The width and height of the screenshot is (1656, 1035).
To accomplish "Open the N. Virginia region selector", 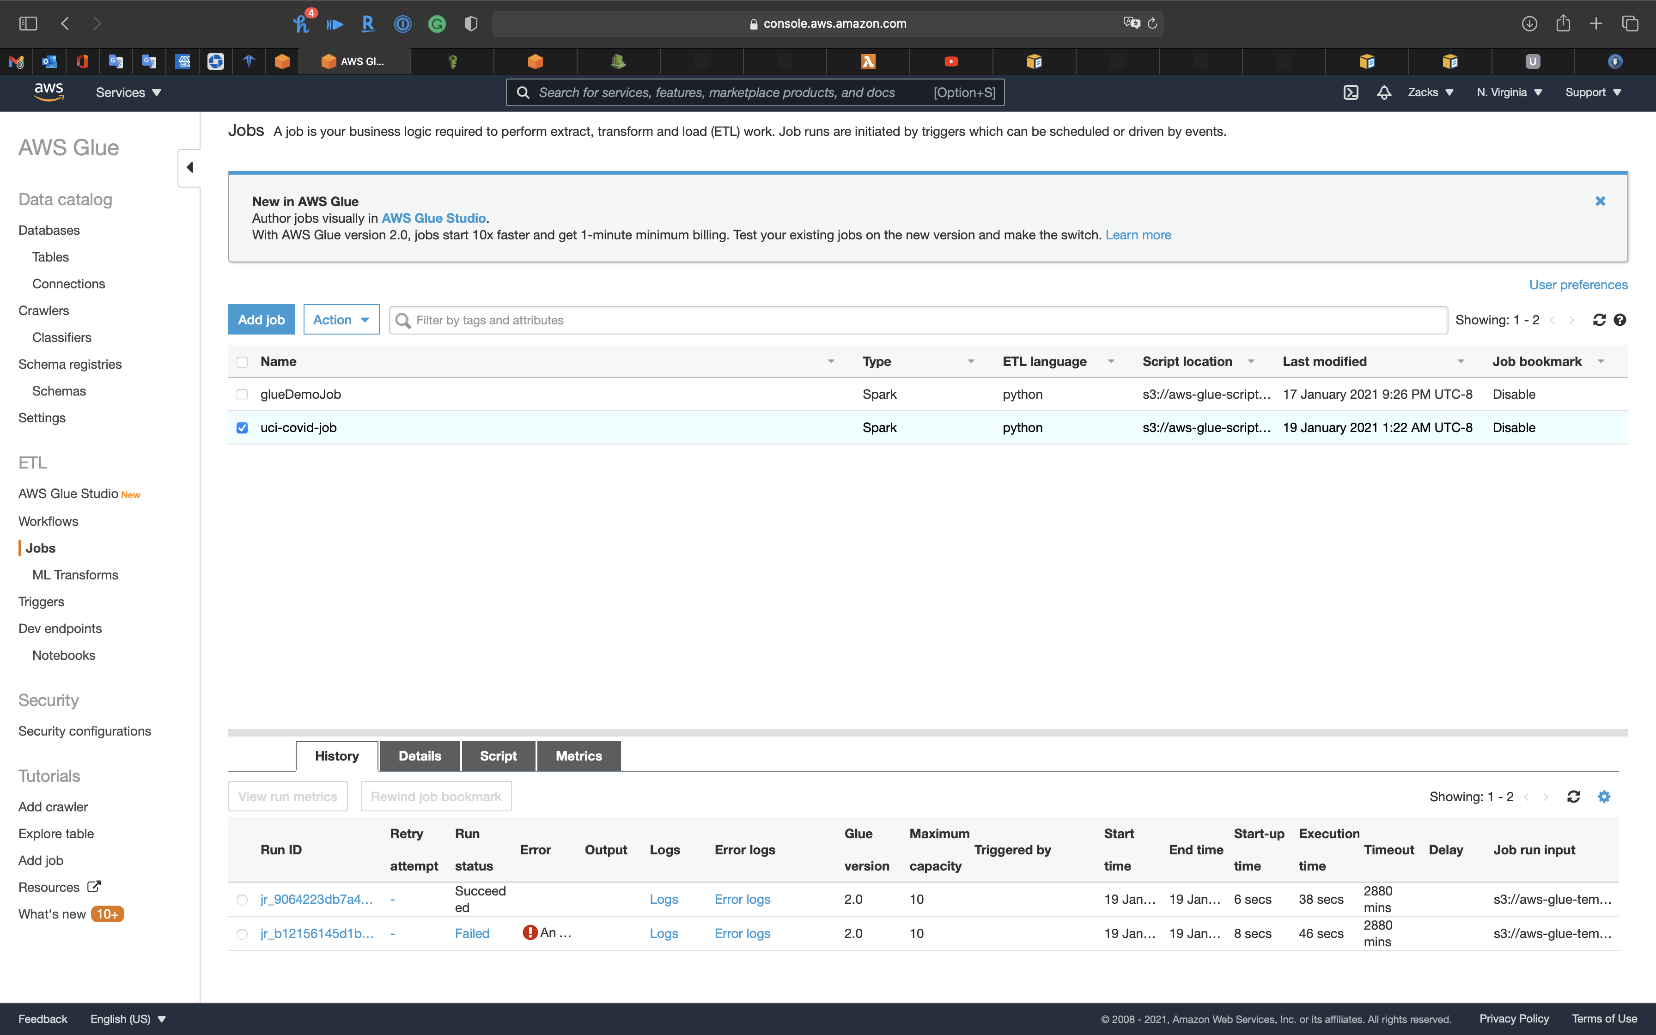I will 1509,92.
